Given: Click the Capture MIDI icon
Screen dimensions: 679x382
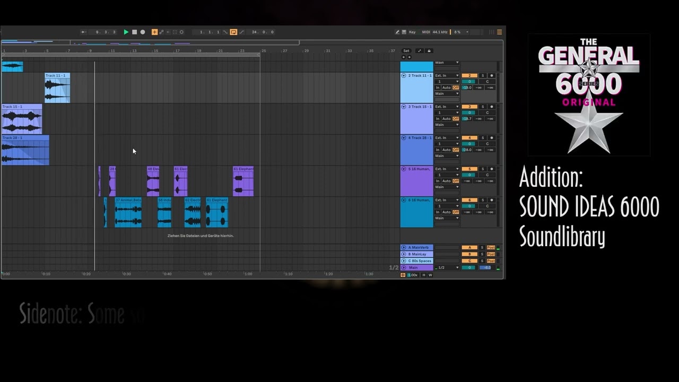Looking at the screenshot, I should 175,32.
